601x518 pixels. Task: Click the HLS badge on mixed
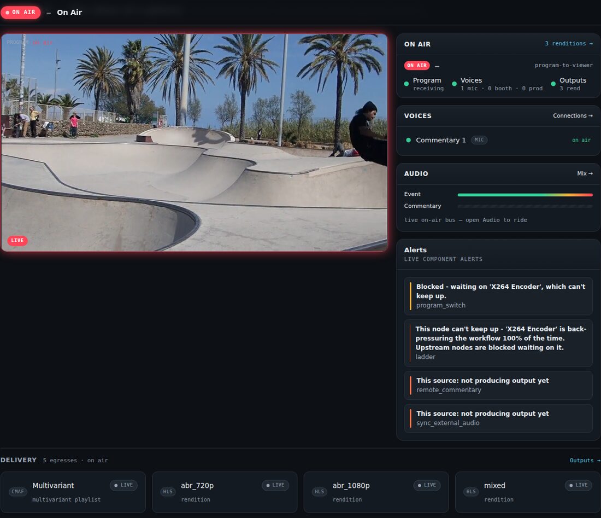tap(471, 492)
